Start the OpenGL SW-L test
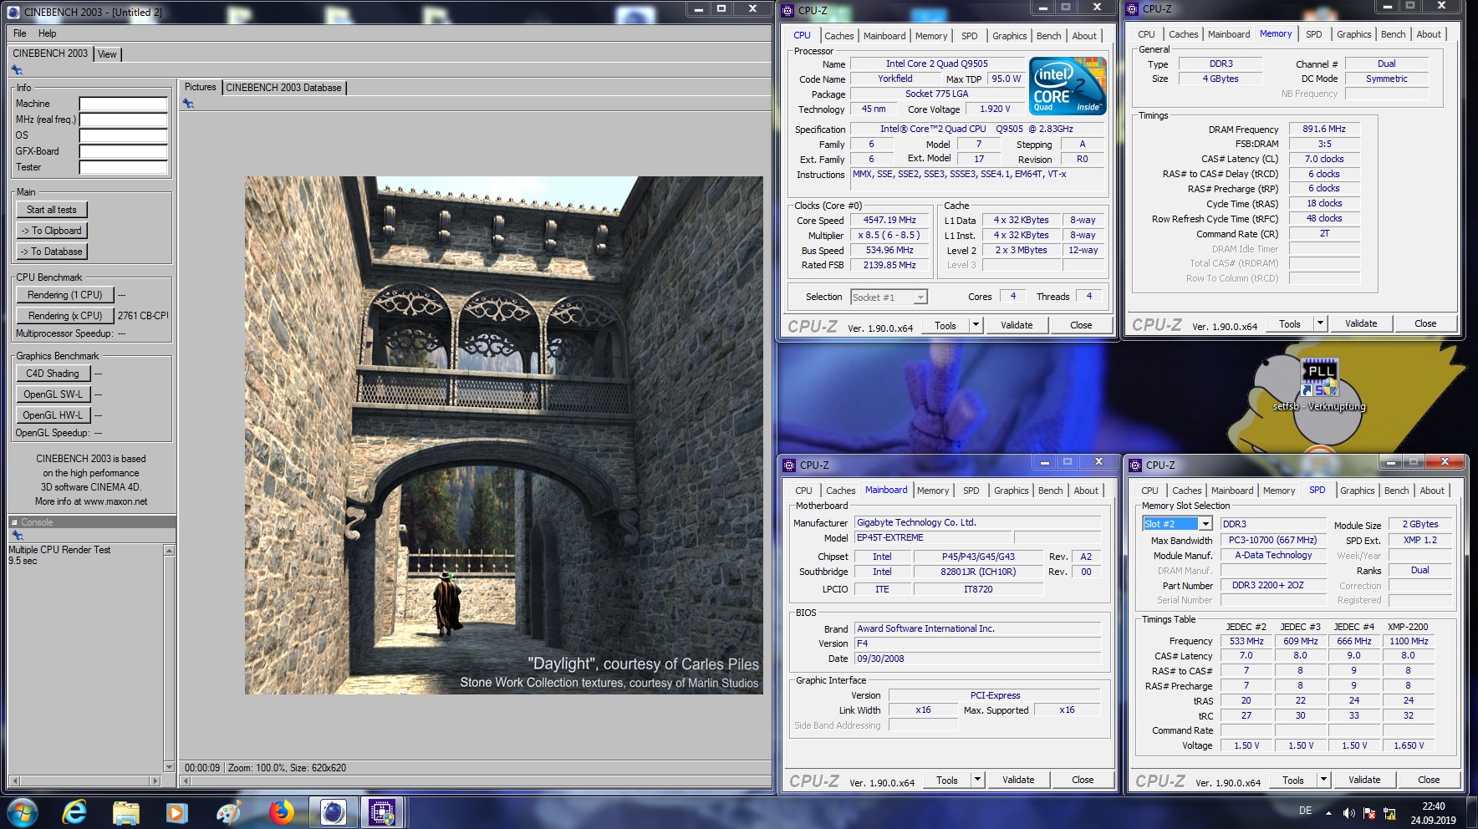Image resolution: width=1478 pixels, height=829 pixels. (x=52, y=394)
